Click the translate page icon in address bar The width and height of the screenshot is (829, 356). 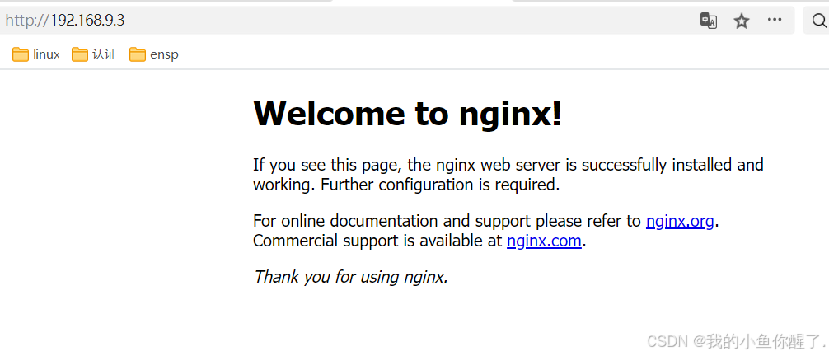pyautogui.click(x=709, y=21)
